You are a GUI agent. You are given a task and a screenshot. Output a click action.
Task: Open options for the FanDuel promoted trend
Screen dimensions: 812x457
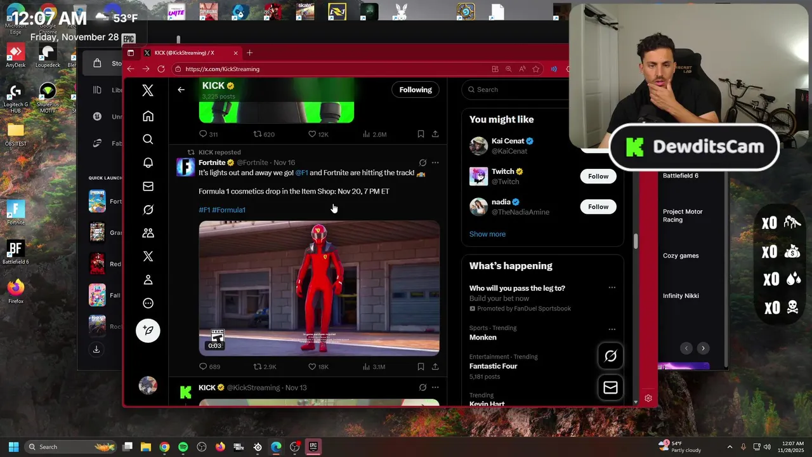point(612,288)
